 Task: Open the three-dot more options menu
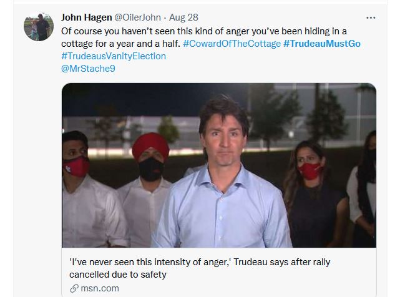(371, 18)
